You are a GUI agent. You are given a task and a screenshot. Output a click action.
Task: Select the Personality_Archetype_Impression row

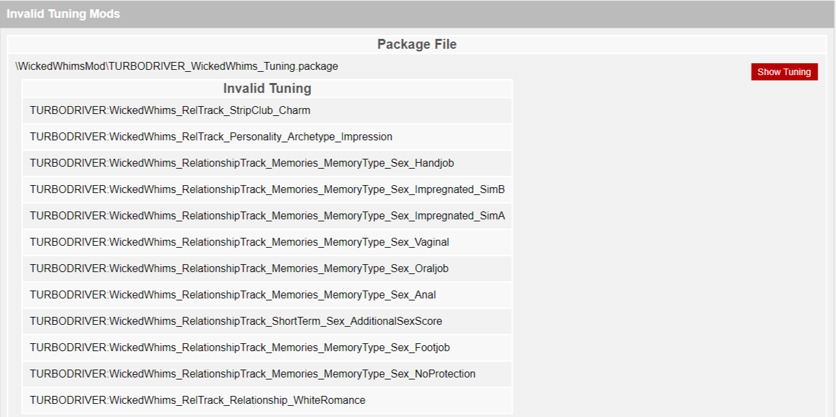click(267, 137)
